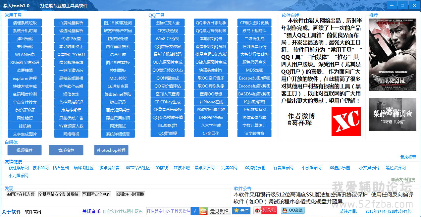Open 快播头像制作 tool

[211, 70]
